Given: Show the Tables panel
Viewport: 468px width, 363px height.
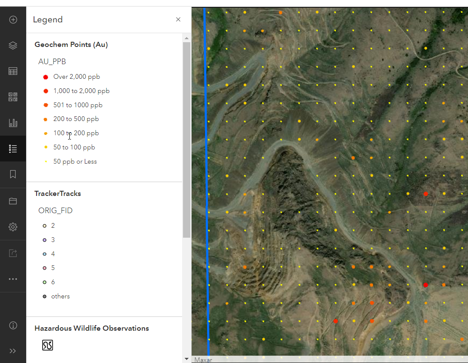Looking at the screenshot, I should click(13, 71).
